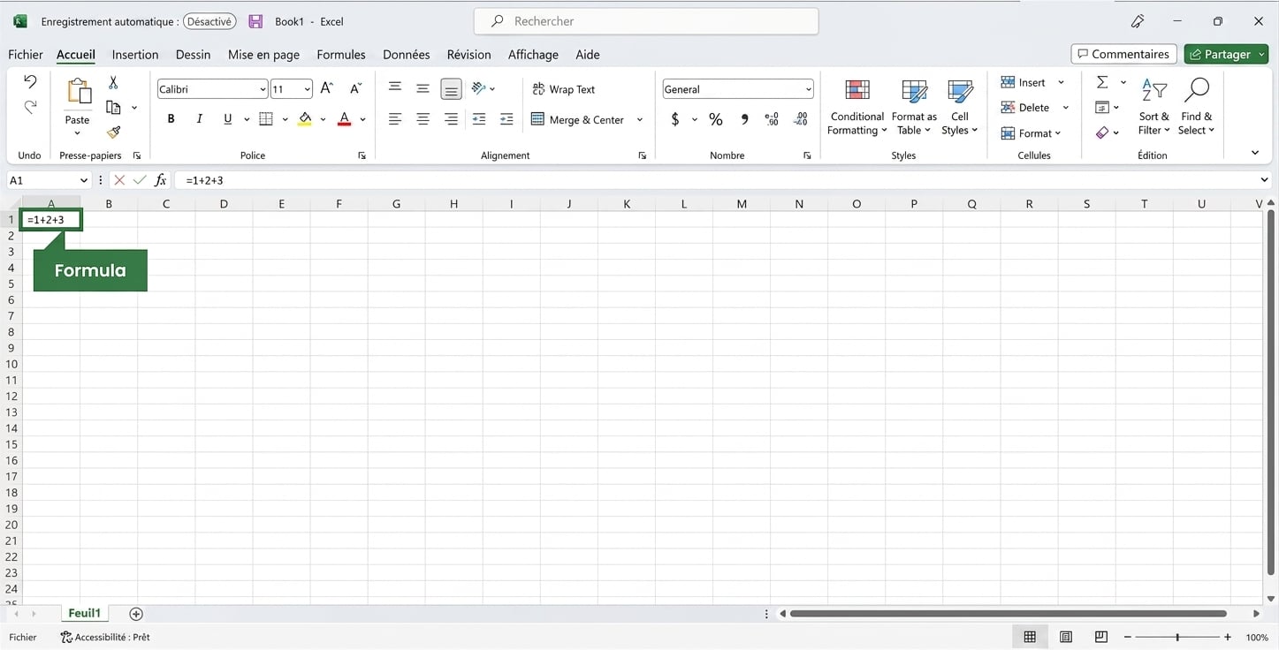Align cell text to the left
The image size is (1279, 650).
[x=395, y=119]
